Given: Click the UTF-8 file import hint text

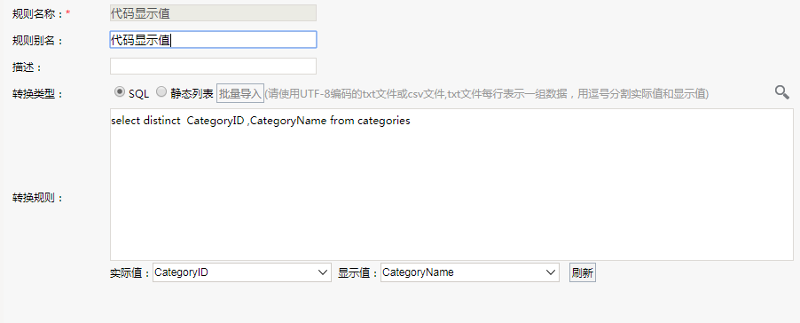Looking at the screenshot, I should pyautogui.click(x=486, y=93).
